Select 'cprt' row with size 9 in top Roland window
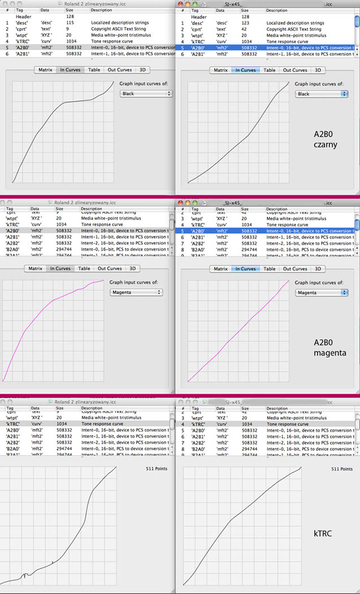 tap(88, 29)
